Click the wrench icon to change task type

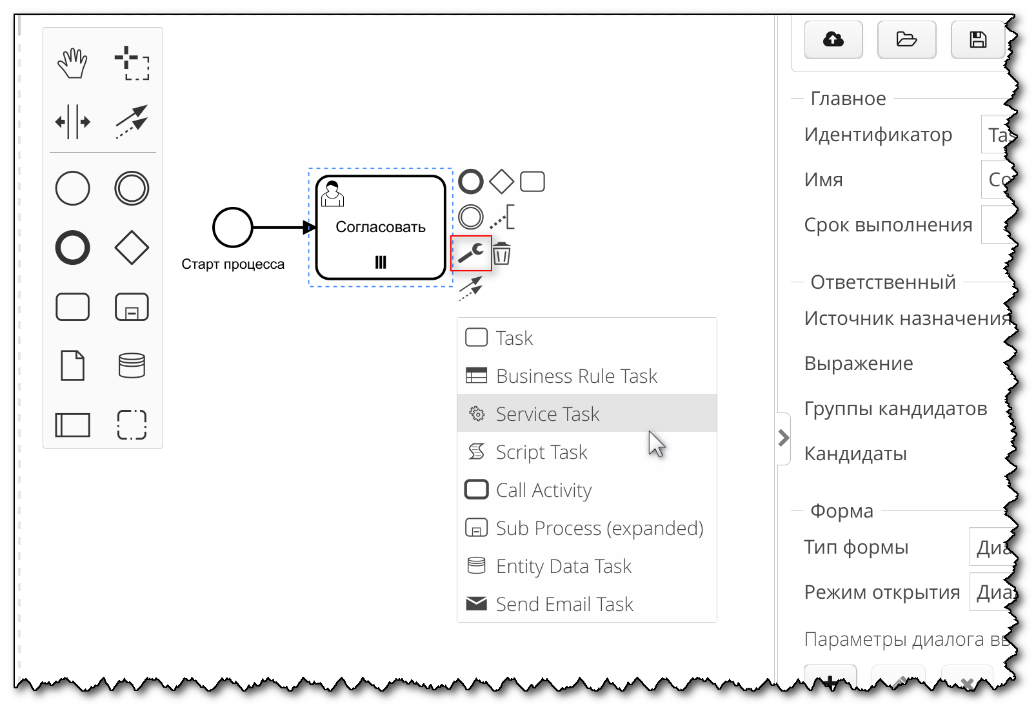pyautogui.click(x=471, y=253)
